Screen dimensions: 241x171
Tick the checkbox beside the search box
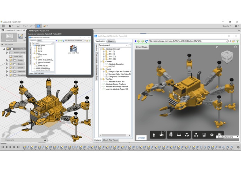click(130, 45)
